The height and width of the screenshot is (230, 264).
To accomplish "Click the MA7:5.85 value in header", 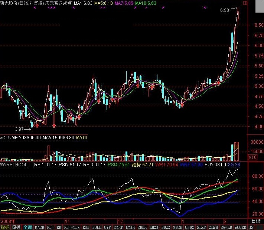I will pyautogui.click(x=124, y=3).
